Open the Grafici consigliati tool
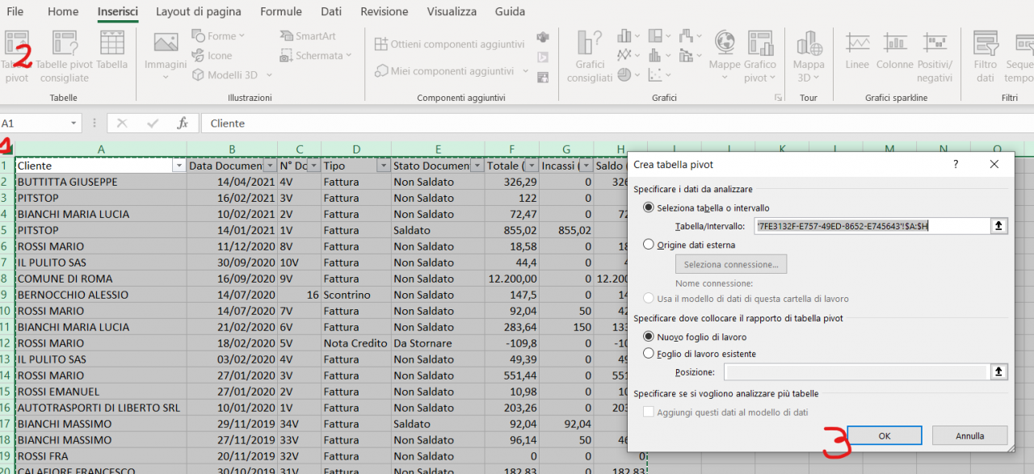1034x474 pixels. [590, 57]
